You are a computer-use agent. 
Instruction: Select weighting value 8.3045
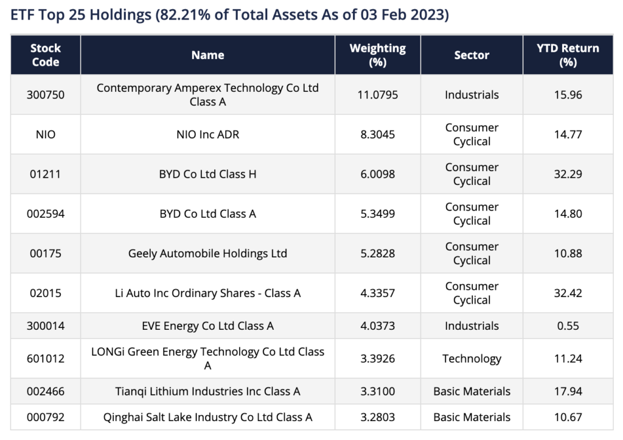377,134
